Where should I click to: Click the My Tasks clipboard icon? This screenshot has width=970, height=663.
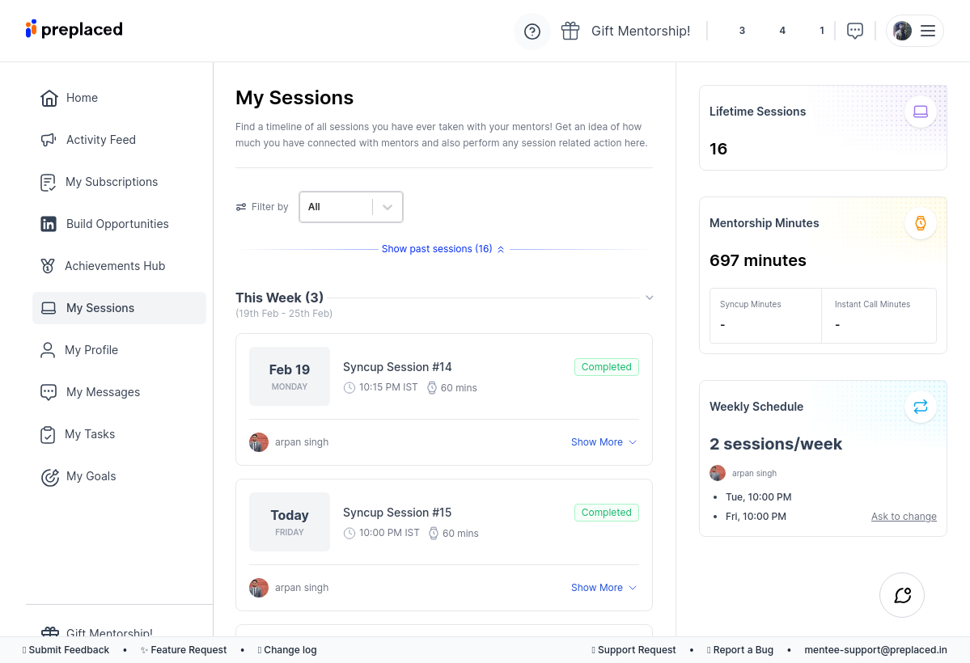pos(48,434)
